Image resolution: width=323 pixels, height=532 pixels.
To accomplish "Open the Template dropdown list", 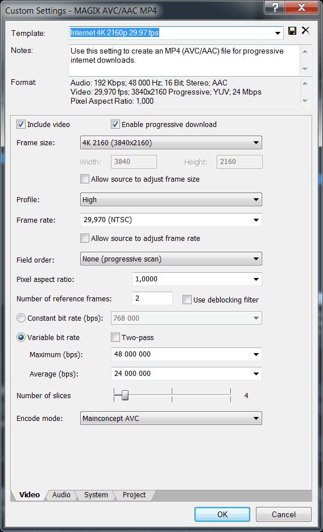I will pyautogui.click(x=278, y=33).
